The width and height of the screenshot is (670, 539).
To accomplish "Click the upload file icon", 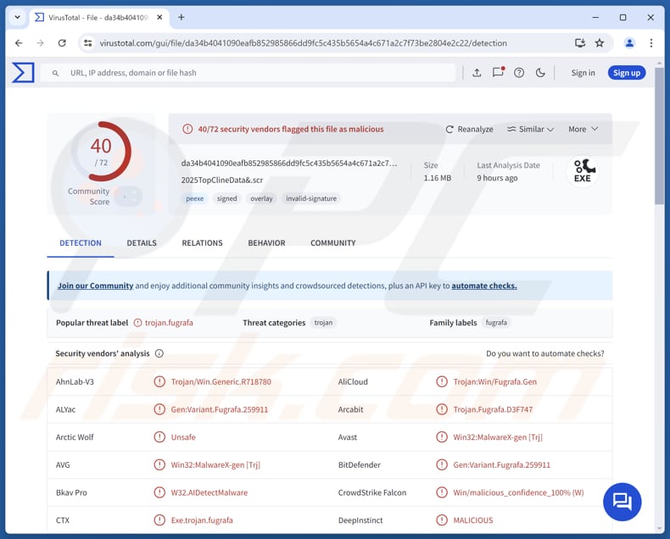I will 477,73.
